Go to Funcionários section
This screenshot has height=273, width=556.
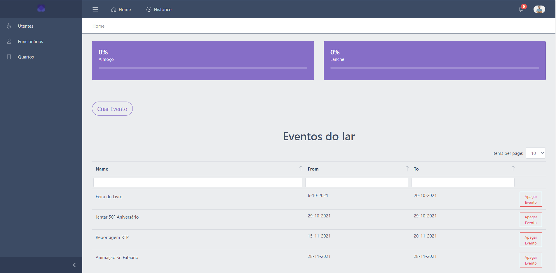click(x=30, y=42)
